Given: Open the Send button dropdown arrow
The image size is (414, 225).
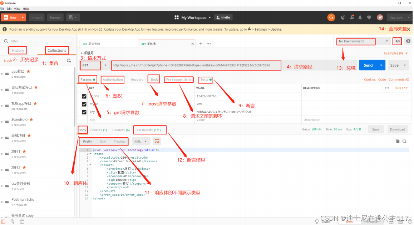Looking at the screenshot, I should (381, 65).
